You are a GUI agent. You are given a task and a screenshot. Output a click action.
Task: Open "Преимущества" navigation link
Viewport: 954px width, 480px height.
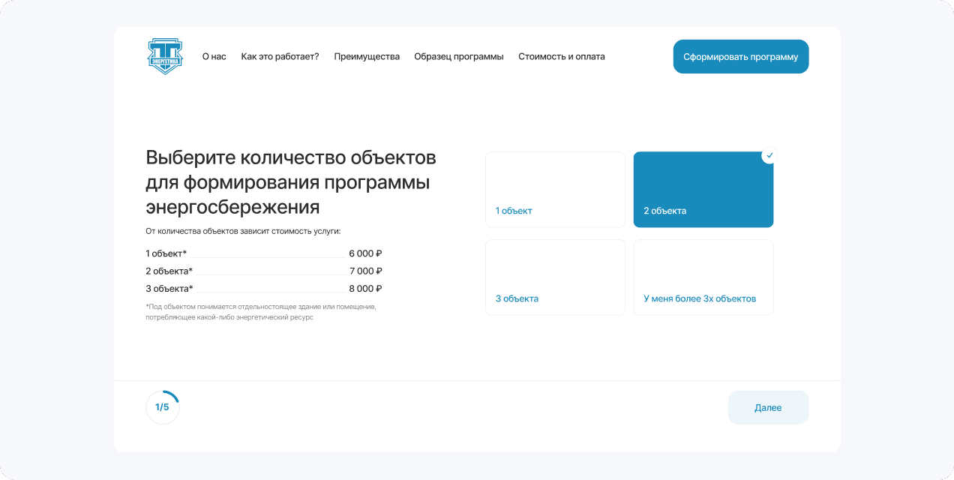click(x=367, y=56)
